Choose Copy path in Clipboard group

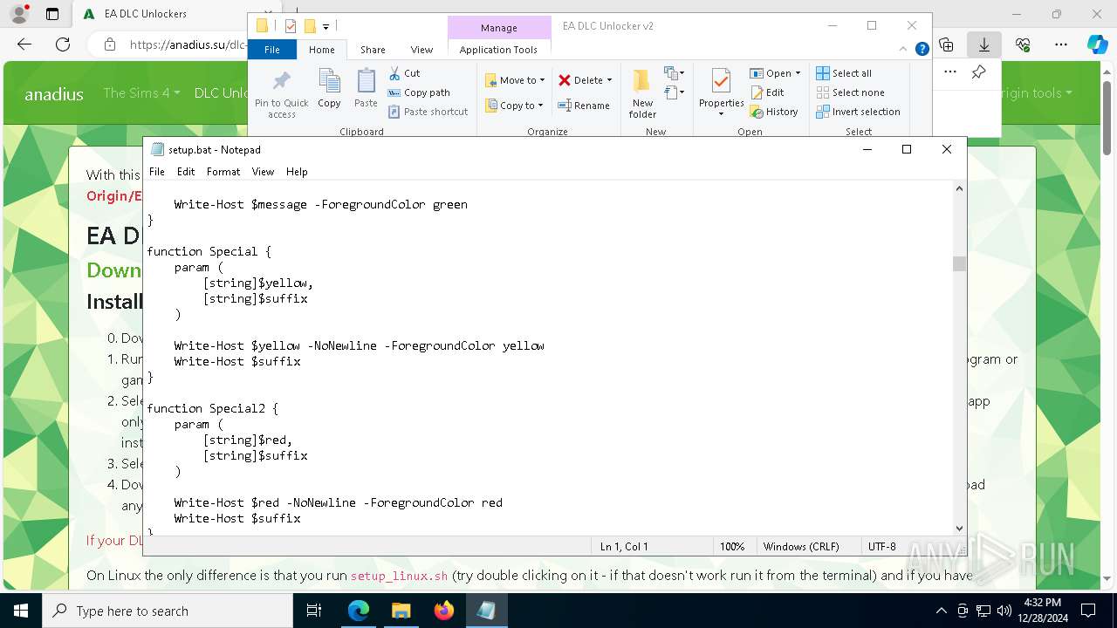(419, 92)
